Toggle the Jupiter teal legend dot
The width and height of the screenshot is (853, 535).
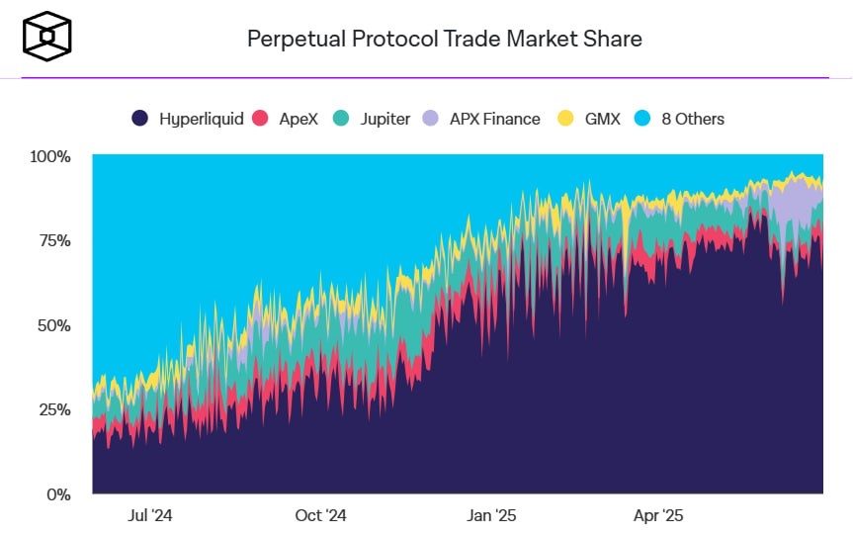point(340,119)
